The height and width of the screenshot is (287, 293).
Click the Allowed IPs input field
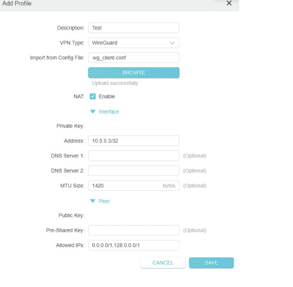click(x=134, y=245)
